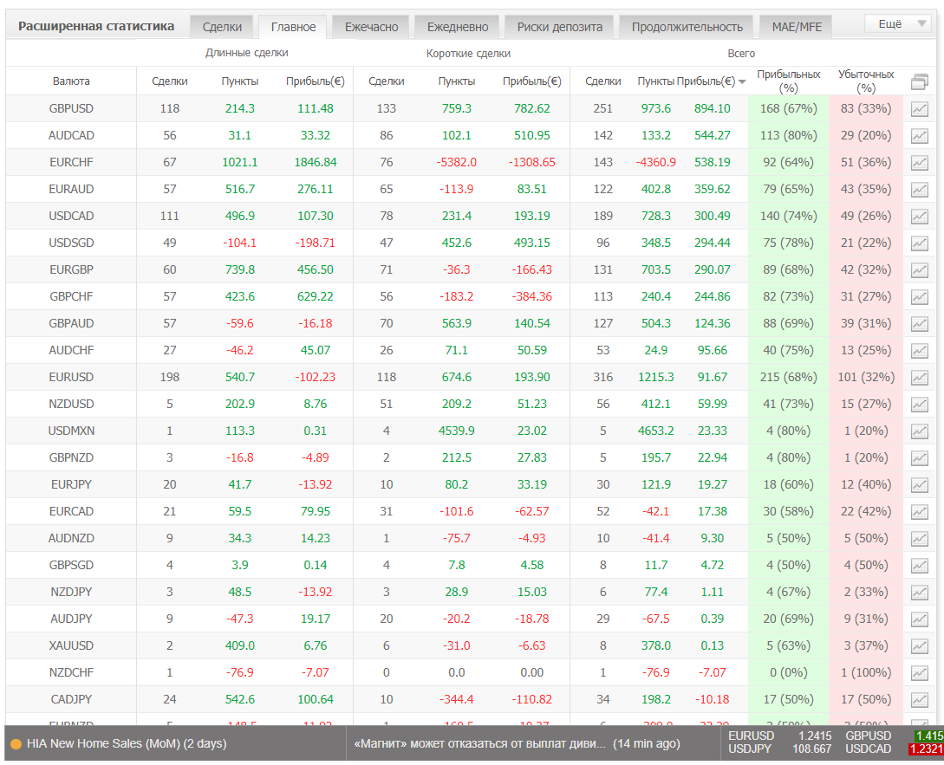944x765 pixels.
Task: Click the orange news indicator dot
Action: 16,744
